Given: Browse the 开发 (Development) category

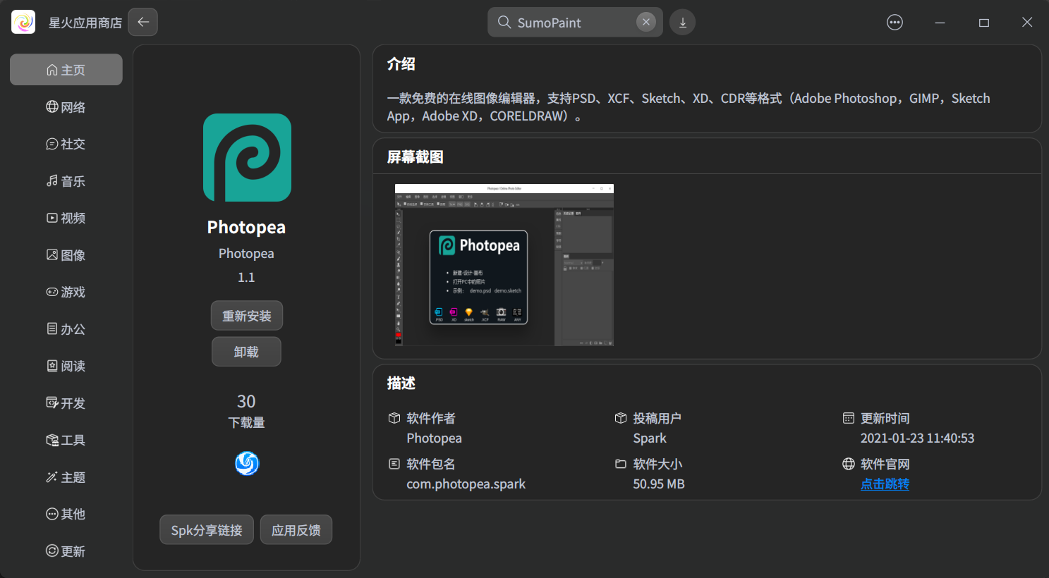Looking at the screenshot, I should [66, 402].
